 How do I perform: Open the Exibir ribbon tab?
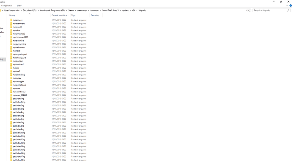coord(19,6)
